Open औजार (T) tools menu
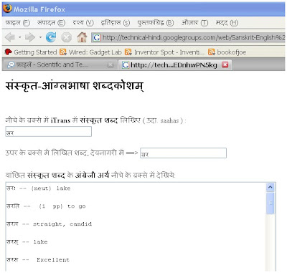This screenshot has height=273, width=287. pos(194,23)
